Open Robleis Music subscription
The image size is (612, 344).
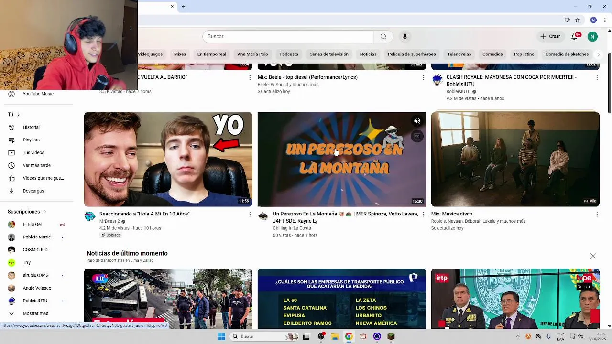tap(37, 237)
